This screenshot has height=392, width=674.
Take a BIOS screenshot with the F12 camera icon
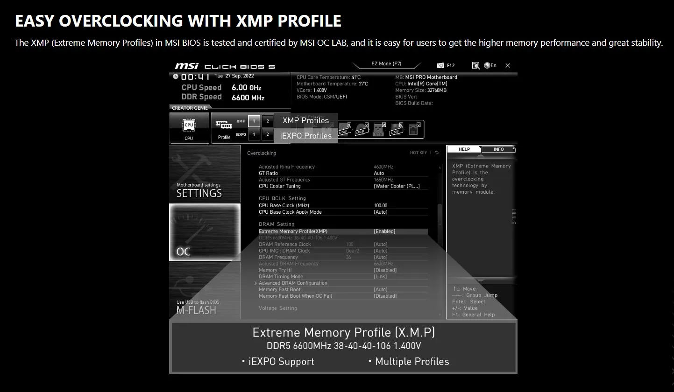click(x=440, y=66)
